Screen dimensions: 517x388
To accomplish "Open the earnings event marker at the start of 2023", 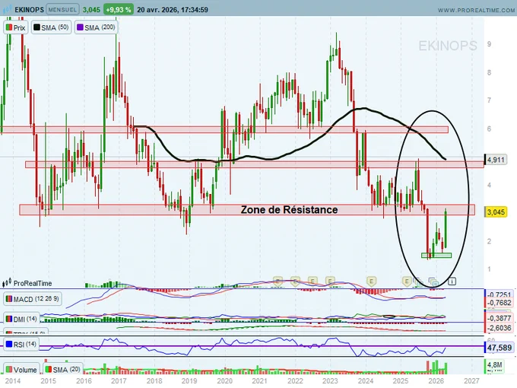I will 330,281.
